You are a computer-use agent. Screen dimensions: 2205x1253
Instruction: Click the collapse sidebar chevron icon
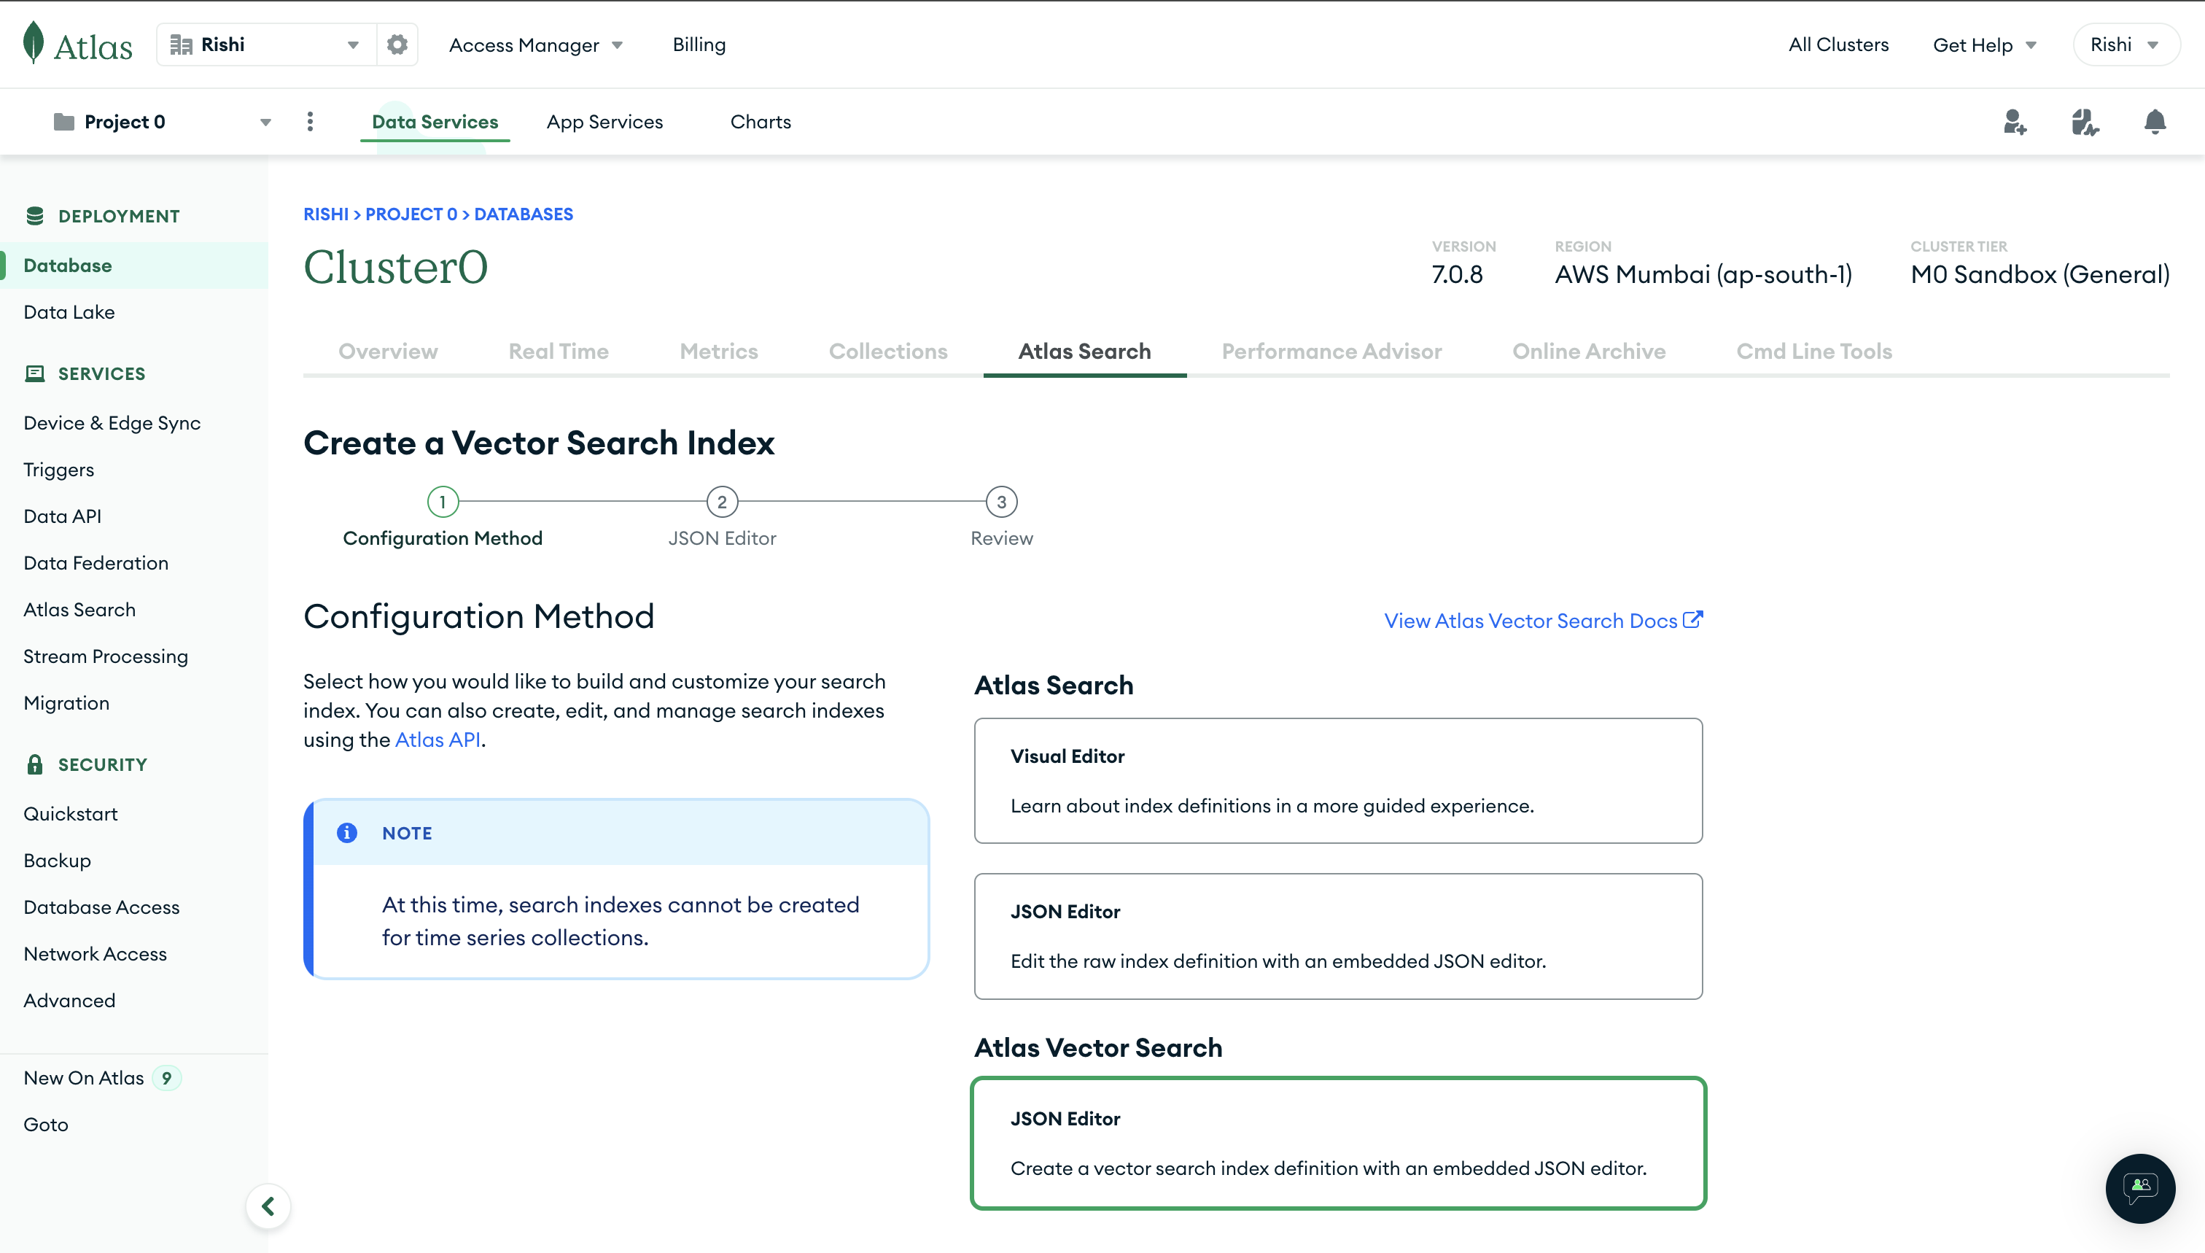coord(268,1206)
